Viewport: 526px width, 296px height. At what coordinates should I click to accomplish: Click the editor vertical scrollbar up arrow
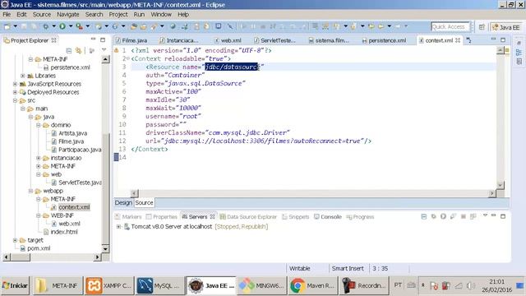[500, 50]
